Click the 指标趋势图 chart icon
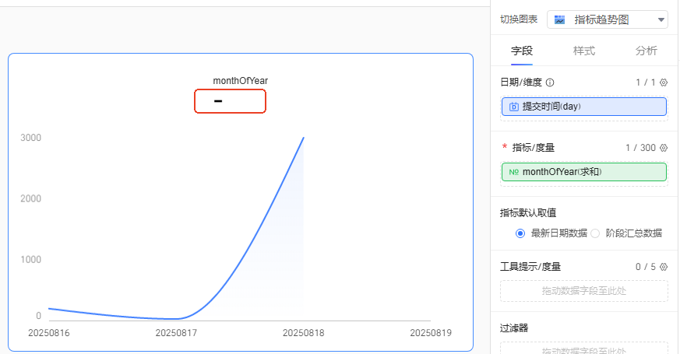The height and width of the screenshot is (354, 680). tap(560, 19)
